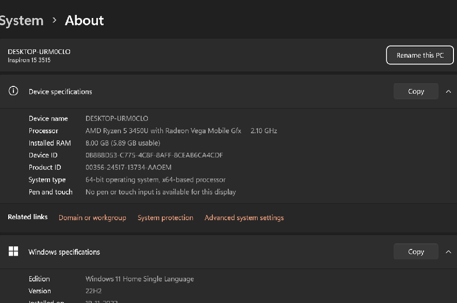Click the System type label
This screenshot has height=303, width=457.
[x=47, y=180]
